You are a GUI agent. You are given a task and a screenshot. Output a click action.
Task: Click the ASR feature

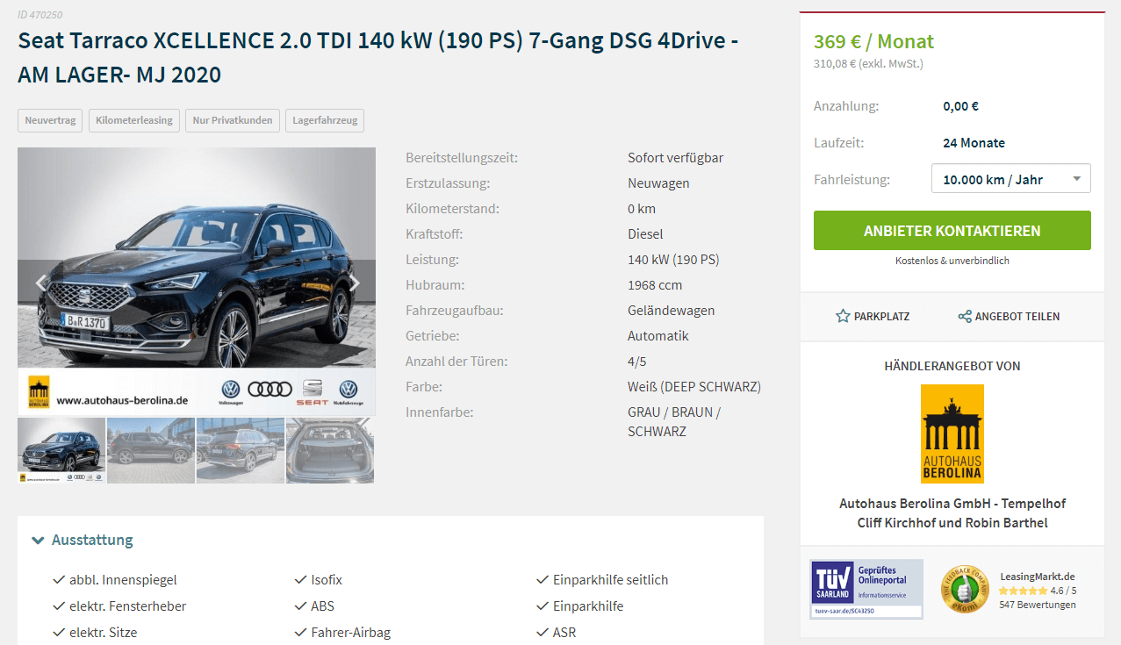pyautogui.click(x=564, y=633)
